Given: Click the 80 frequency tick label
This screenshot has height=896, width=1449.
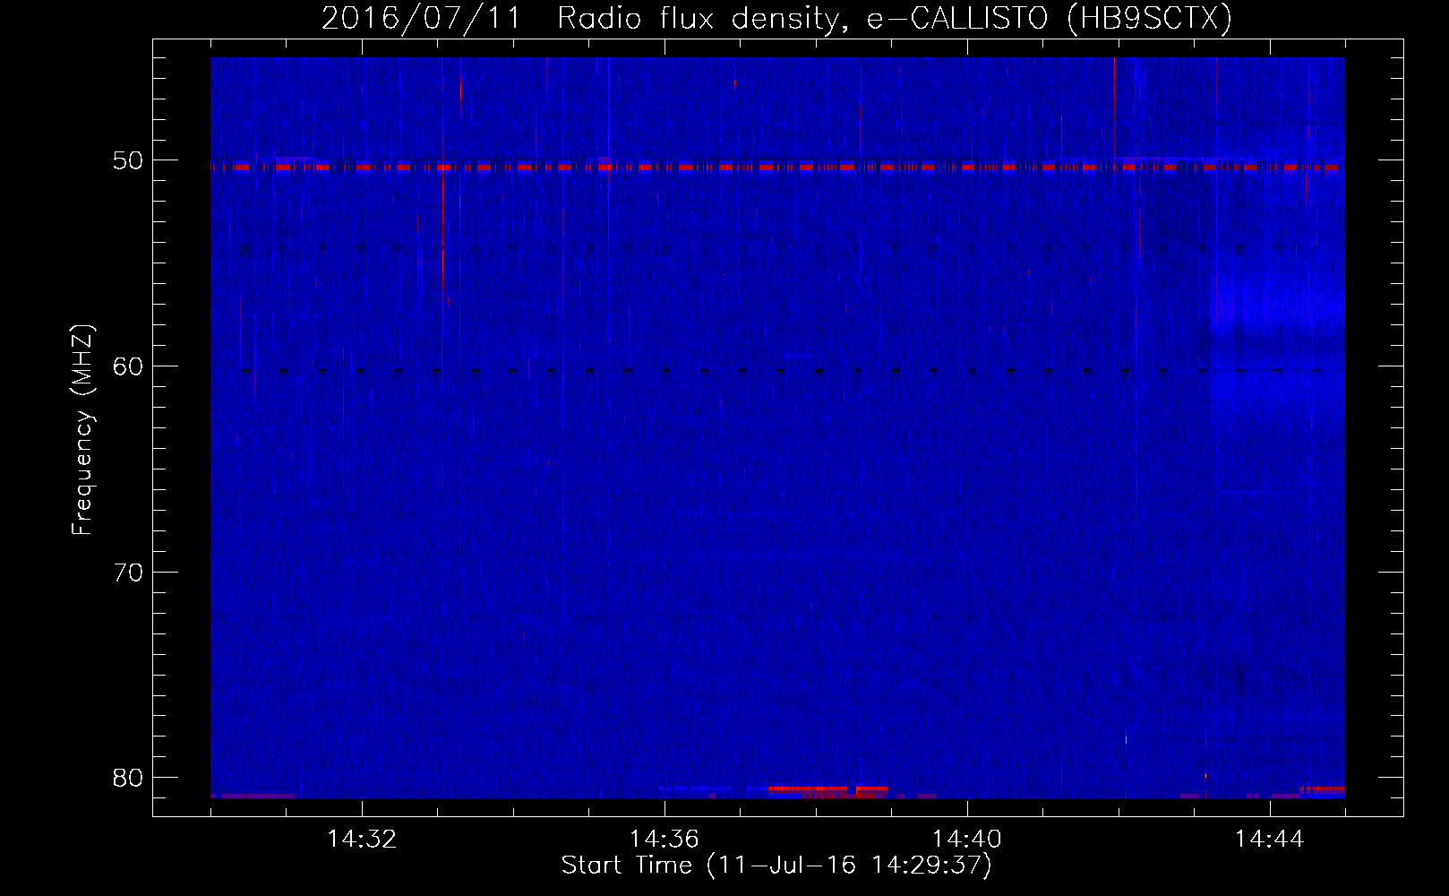Looking at the screenshot, I should pyautogui.click(x=128, y=777).
